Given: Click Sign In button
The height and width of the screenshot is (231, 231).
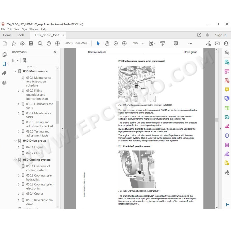Looking at the screenshot, I should point(221,35).
